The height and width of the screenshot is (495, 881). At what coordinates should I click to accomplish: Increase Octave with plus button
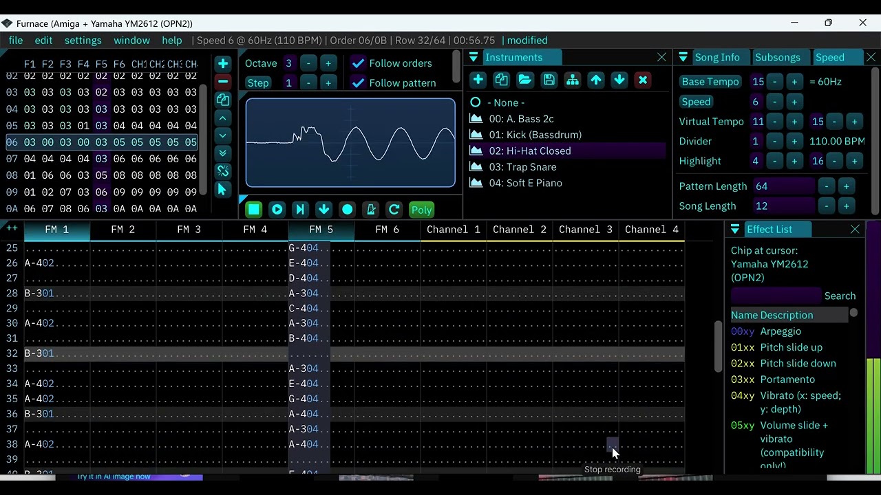(328, 63)
